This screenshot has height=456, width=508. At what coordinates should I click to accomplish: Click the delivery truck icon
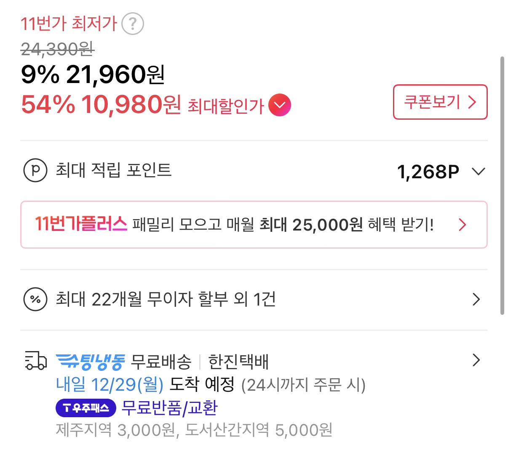[x=35, y=361]
